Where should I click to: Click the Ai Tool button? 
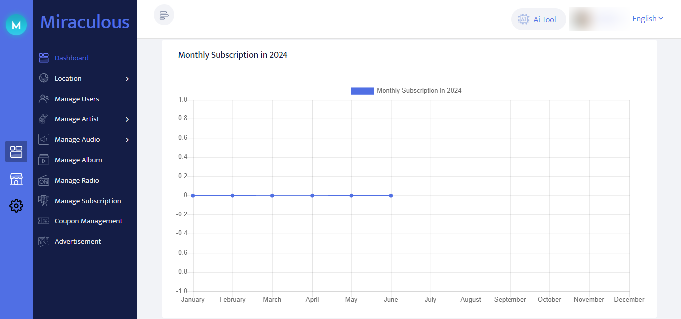[x=538, y=20]
